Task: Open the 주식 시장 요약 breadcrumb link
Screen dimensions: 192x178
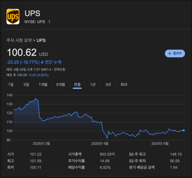Action: click(x=19, y=40)
